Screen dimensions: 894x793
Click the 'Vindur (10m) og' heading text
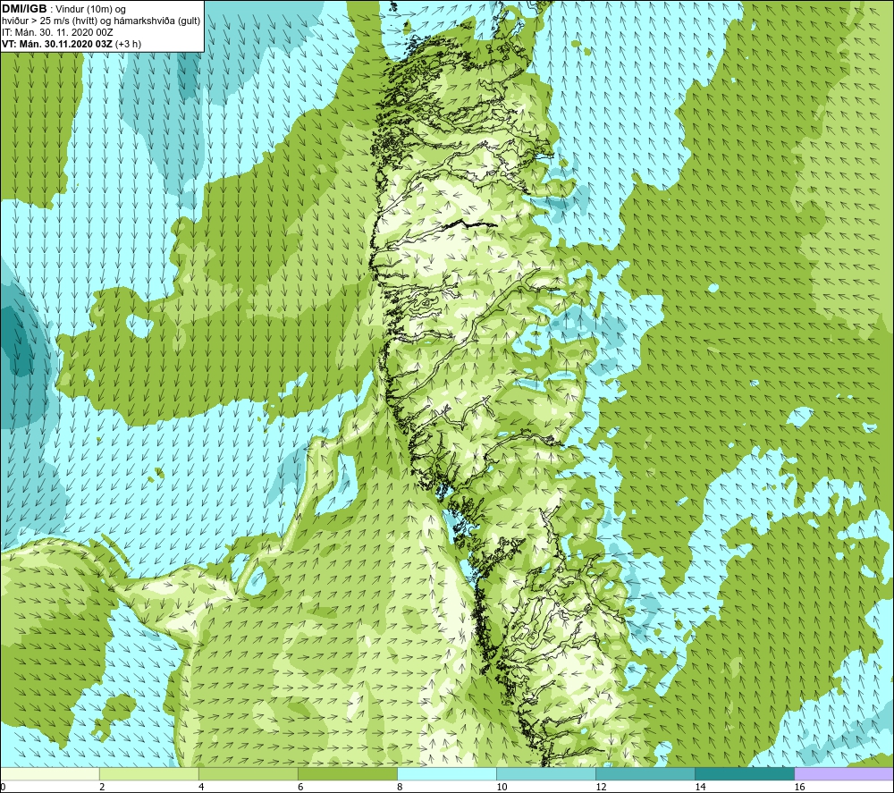click(x=91, y=9)
